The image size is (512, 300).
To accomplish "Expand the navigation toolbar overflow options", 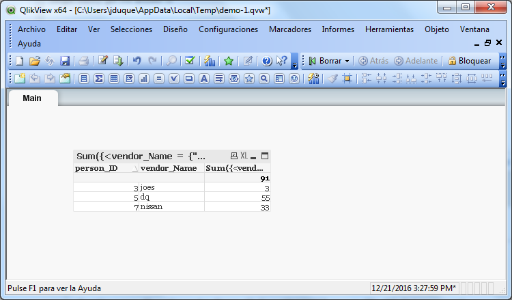I will (x=503, y=61).
